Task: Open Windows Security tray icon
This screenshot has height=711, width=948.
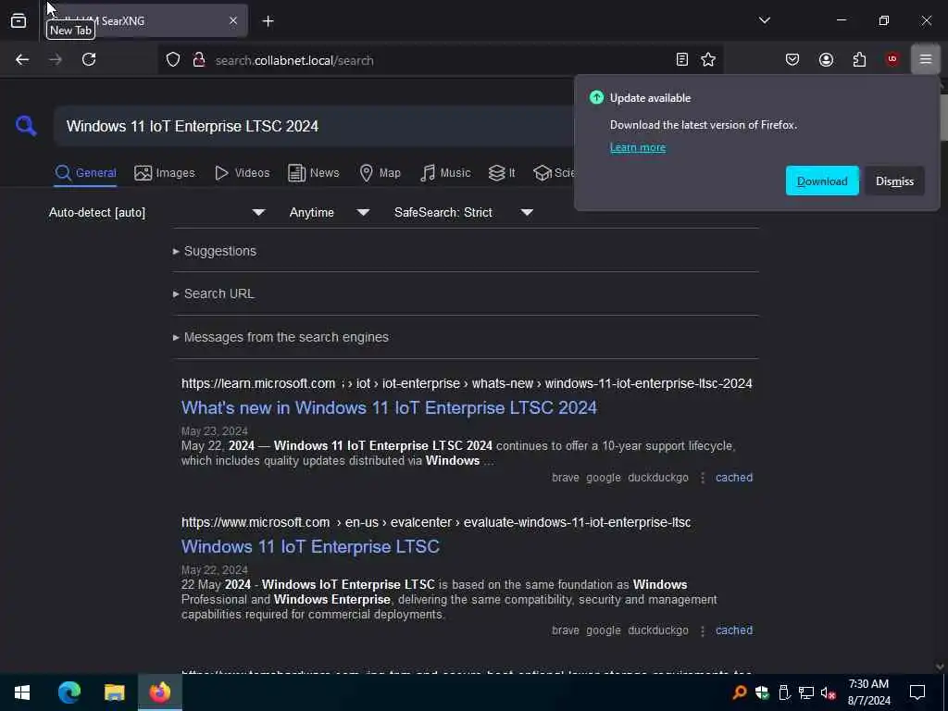Action: (x=762, y=692)
